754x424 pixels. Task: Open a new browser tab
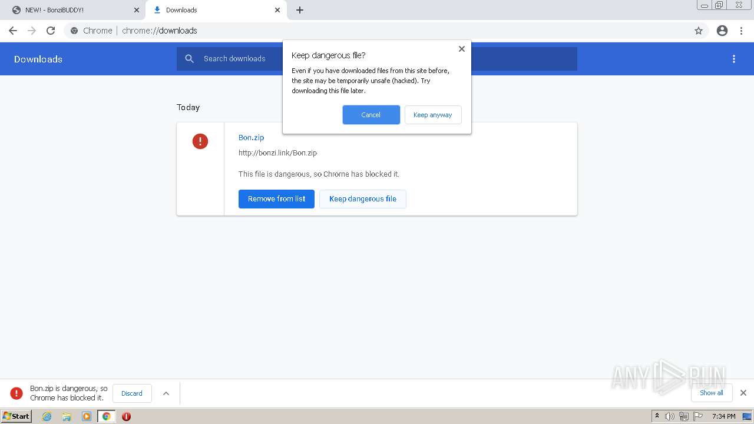[300, 10]
